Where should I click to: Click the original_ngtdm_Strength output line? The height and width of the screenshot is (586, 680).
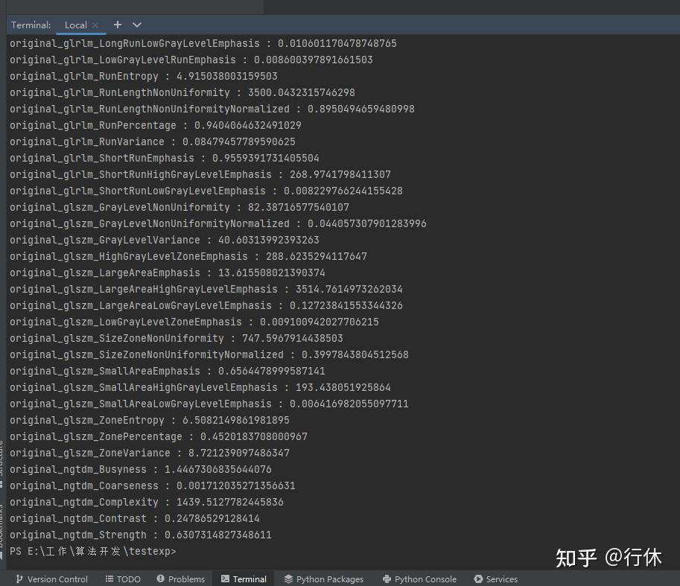141,535
